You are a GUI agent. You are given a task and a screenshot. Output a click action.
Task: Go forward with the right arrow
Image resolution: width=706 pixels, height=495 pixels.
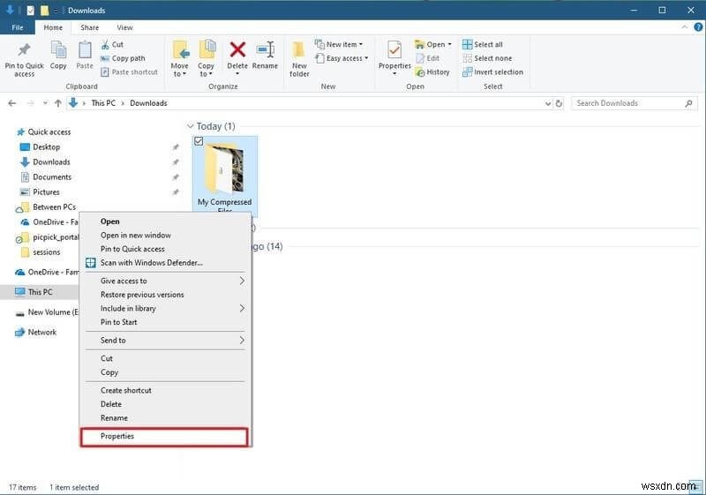point(31,103)
